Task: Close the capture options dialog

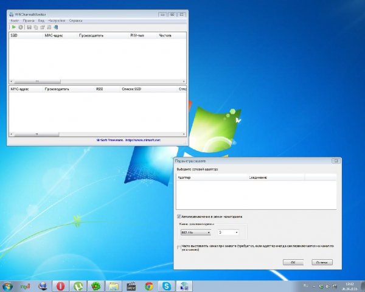Action: pyautogui.click(x=336, y=161)
